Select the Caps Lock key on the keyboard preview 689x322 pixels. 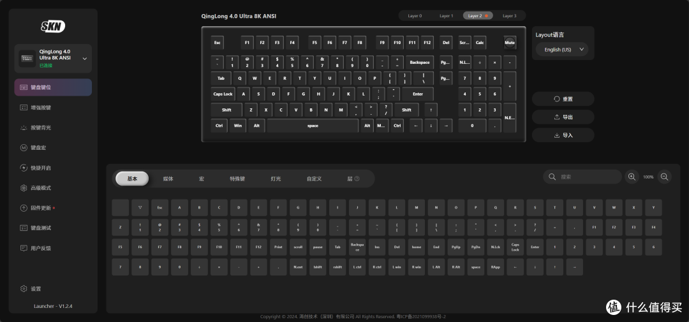(x=223, y=94)
